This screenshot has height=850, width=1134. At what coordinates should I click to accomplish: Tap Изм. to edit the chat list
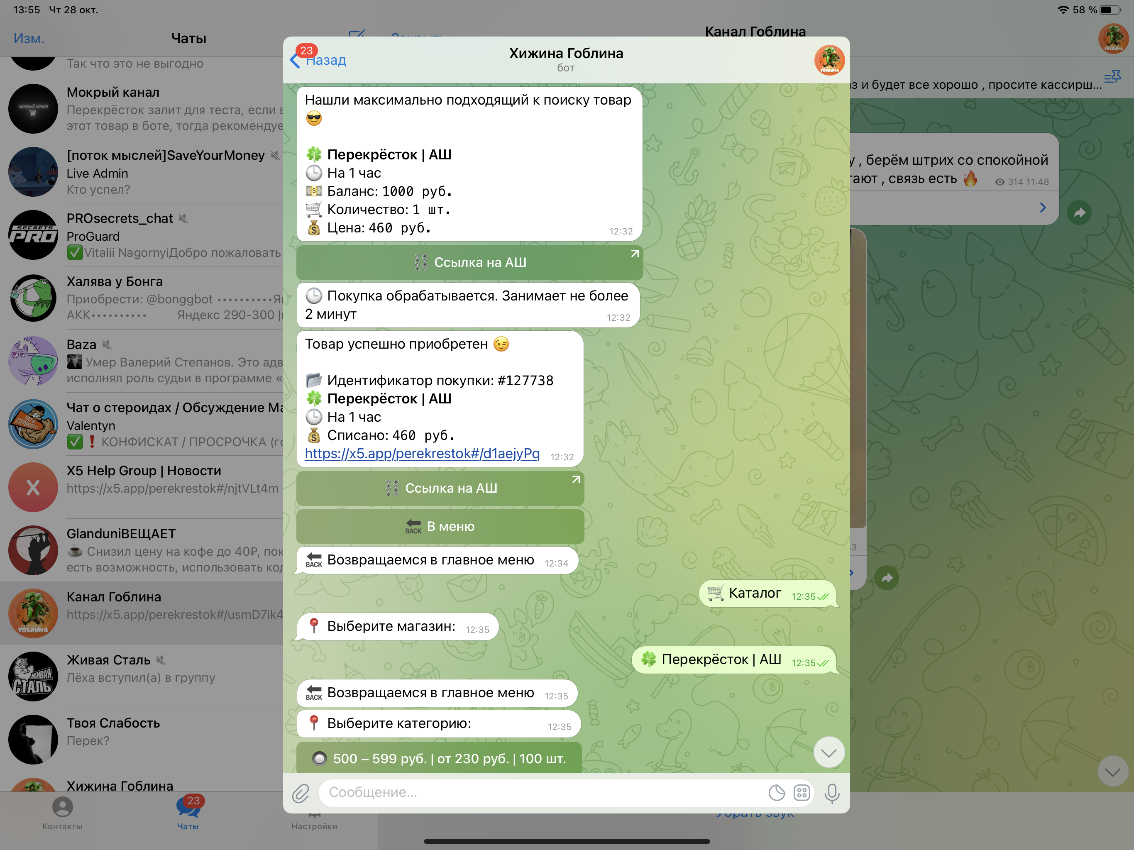(29, 39)
